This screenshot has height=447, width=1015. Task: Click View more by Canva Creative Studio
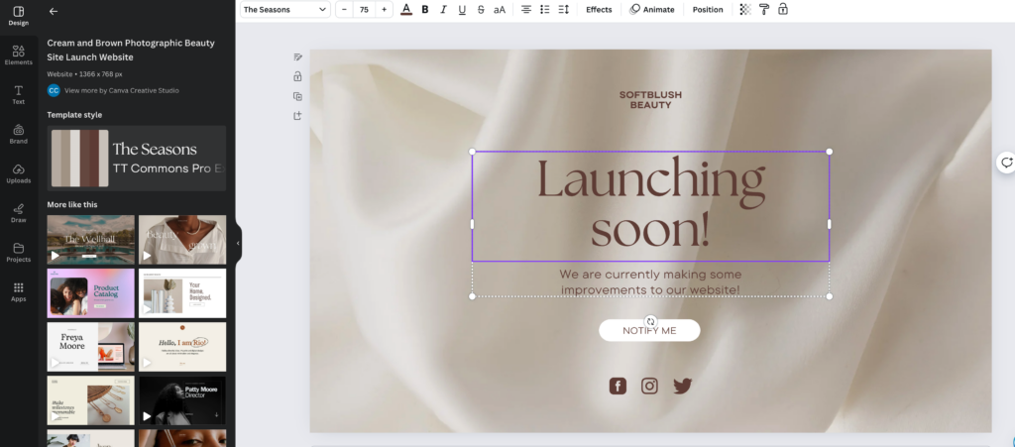pyautogui.click(x=121, y=90)
